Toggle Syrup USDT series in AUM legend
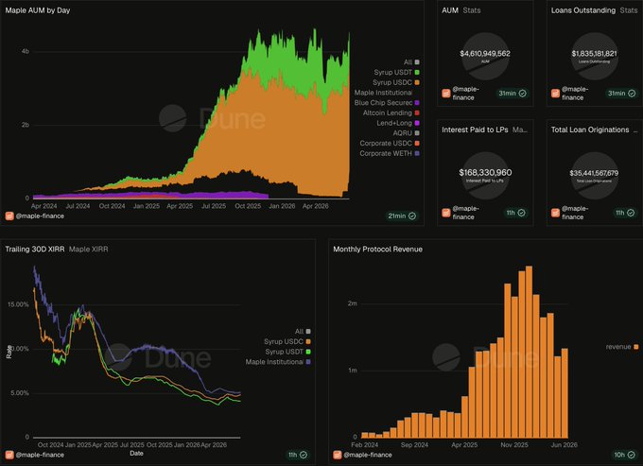This screenshot has height=466, width=643. point(396,73)
